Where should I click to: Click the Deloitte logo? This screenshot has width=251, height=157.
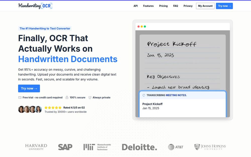[139, 147]
